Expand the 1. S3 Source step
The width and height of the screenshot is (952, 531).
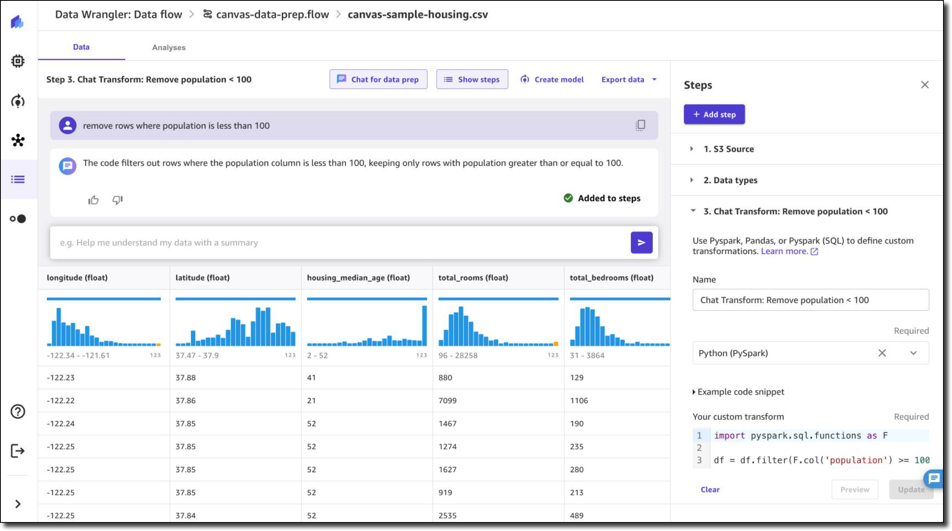728,149
